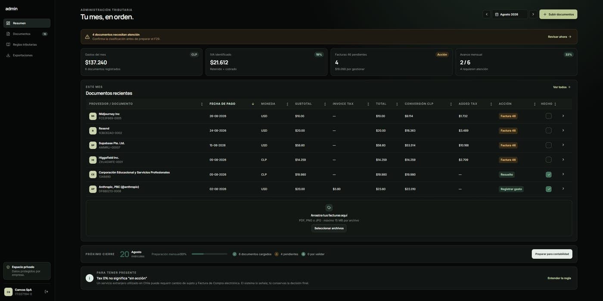Image resolution: width=603 pixels, height=301 pixels.
Task: Uncheck Hecho for Corporación Educacional row
Action: 548,175
